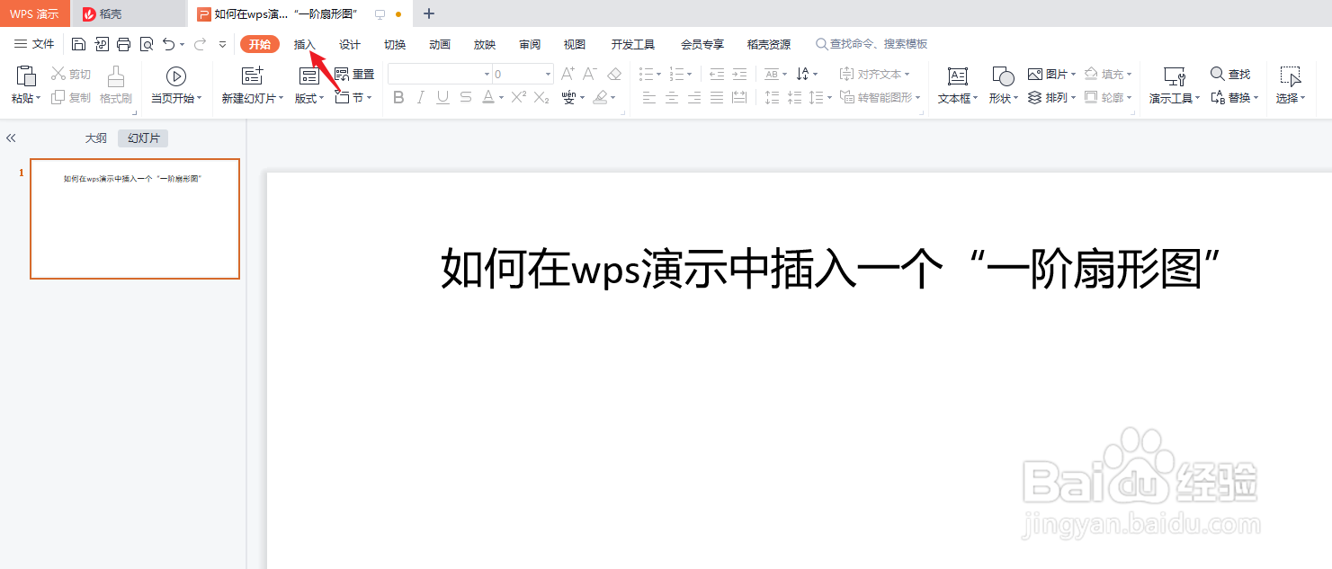Justify text alignment
Viewport: 1332px width, 569px height.
click(x=717, y=97)
